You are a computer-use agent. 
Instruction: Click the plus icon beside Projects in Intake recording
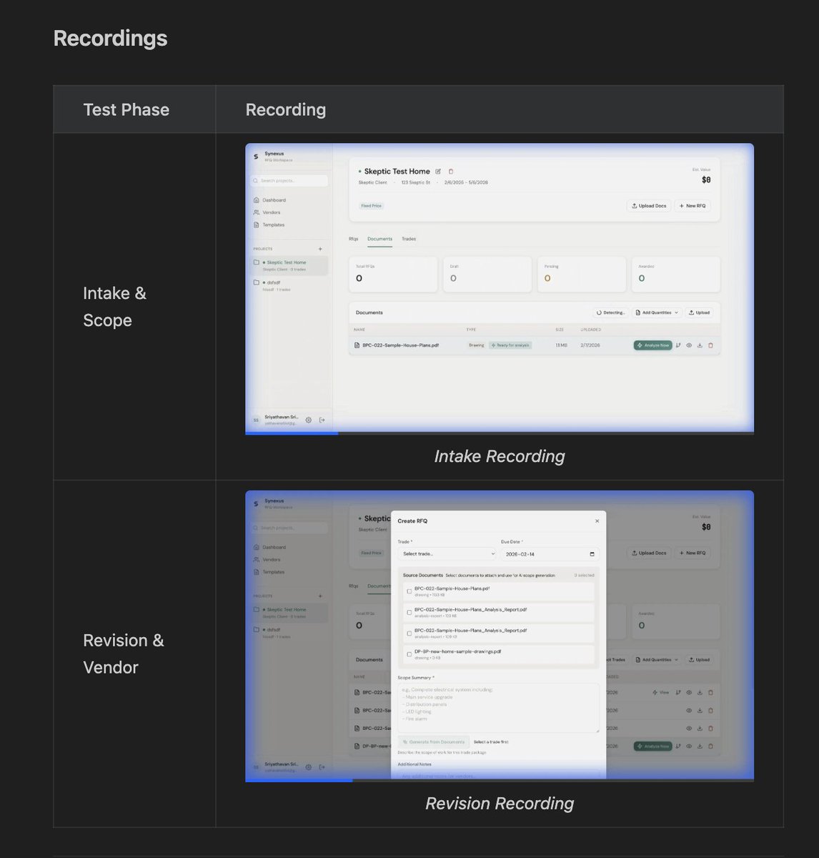320,249
